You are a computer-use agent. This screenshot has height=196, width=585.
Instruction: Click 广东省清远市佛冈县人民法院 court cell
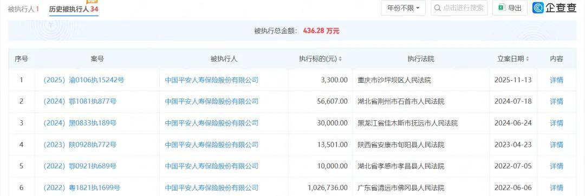(401, 188)
